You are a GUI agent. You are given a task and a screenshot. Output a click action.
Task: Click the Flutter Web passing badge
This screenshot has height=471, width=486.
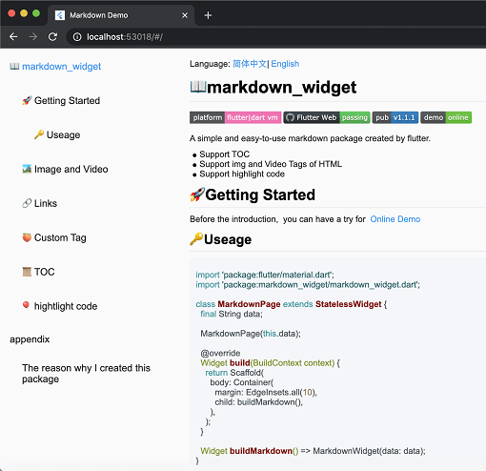(x=327, y=117)
